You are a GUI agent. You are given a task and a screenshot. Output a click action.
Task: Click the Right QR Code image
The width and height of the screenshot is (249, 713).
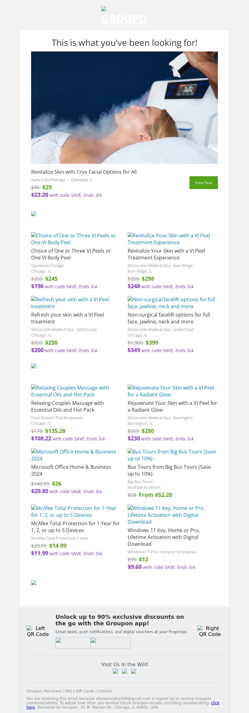(x=210, y=631)
